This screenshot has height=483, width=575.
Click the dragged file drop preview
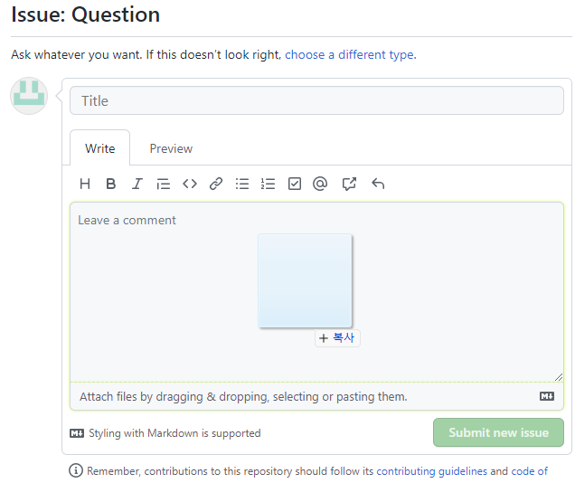pos(305,280)
